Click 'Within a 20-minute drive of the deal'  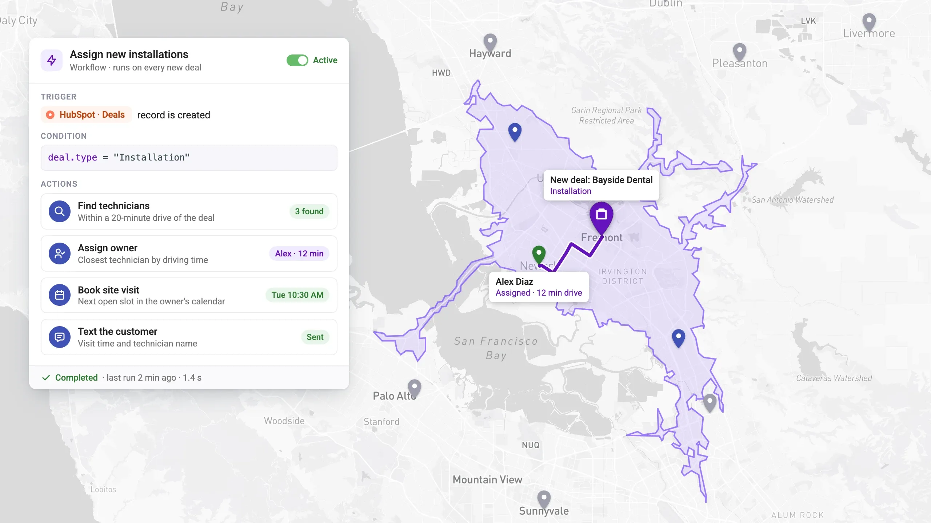[x=146, y=218]
